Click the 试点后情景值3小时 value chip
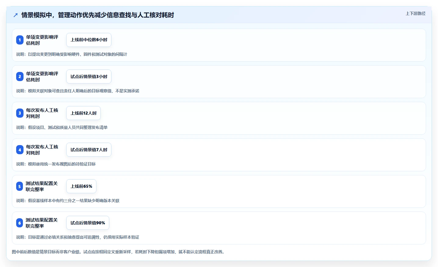 (89, 77)
